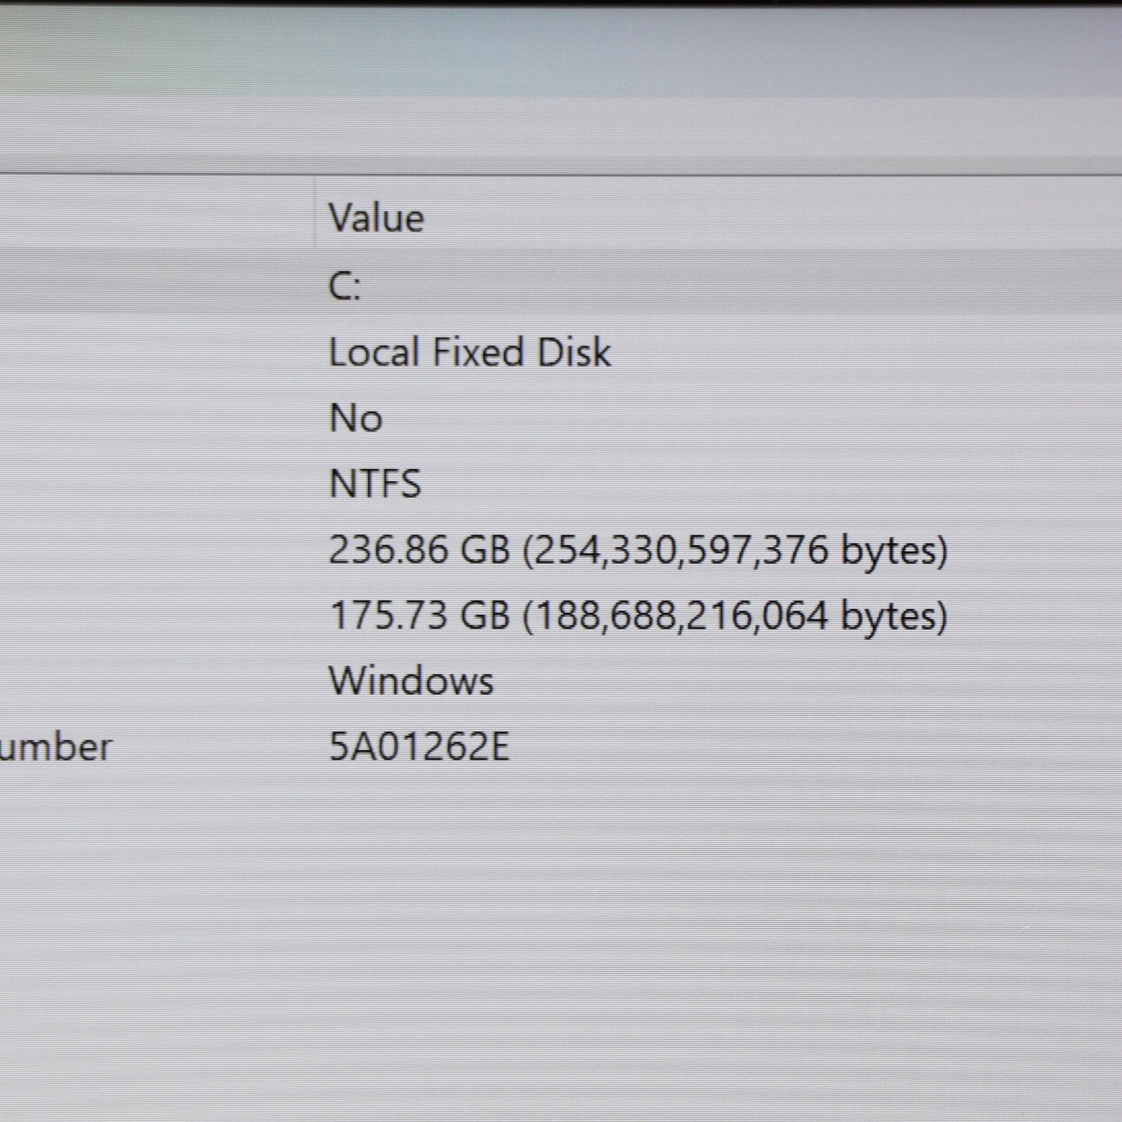Click the item cell left of Windows
1122x1122 pixels.
pyautogui.click(x=150, y=681)
